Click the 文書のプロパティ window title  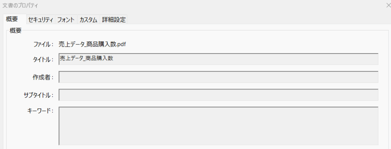pos(21,5)
